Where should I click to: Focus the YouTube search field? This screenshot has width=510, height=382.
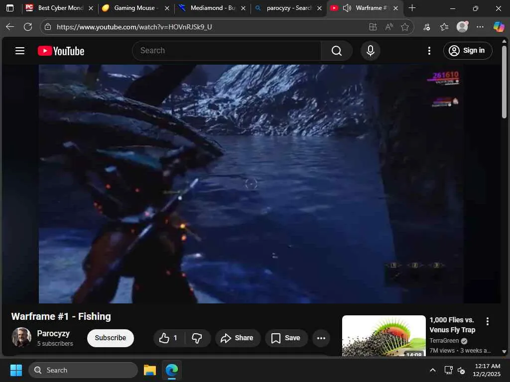pyautogui.click(x=227, y=51)
